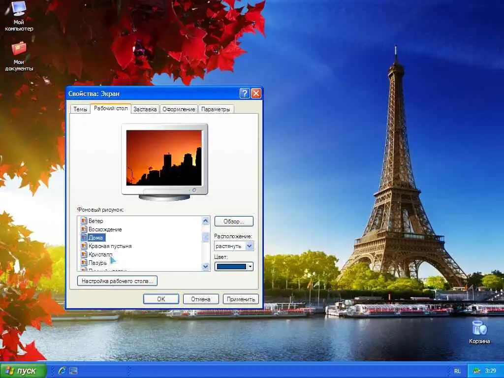
Task: Expand the Расположение dropdown
Action: click(x=250, y=246)
